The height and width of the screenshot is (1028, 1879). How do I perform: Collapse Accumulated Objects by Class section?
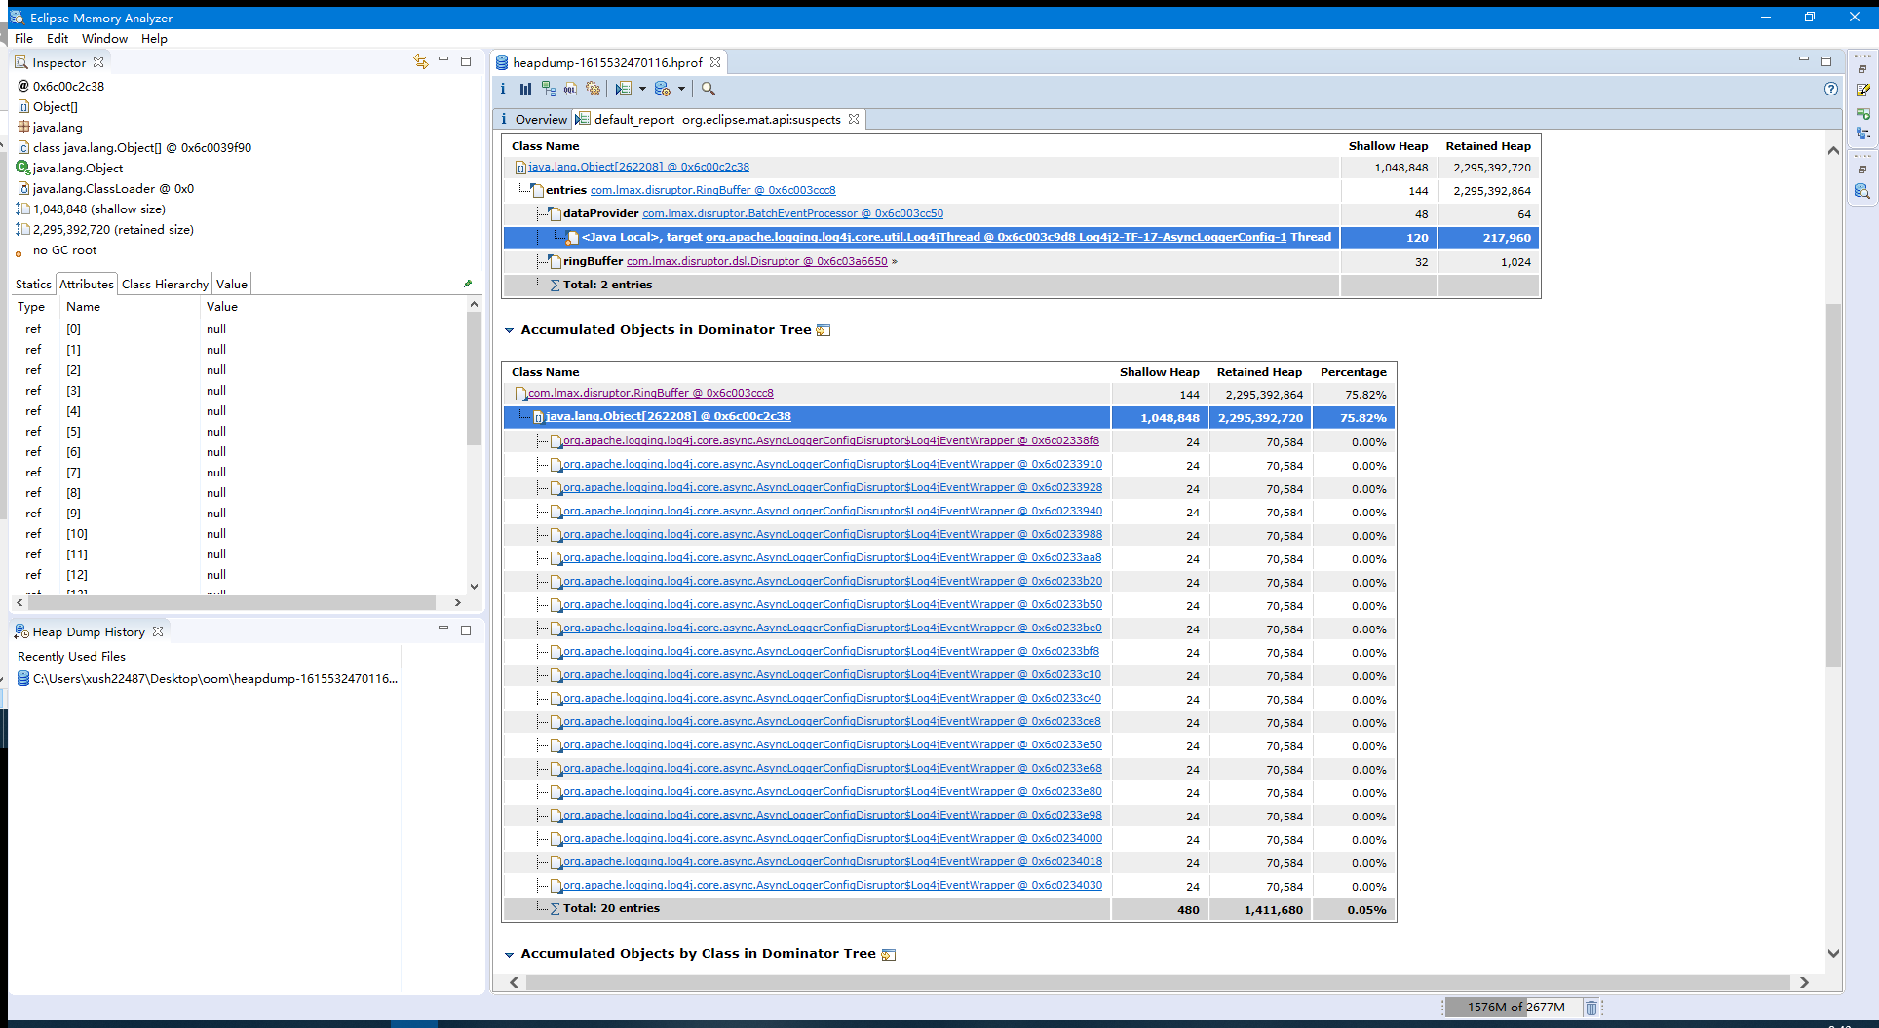(509, 954)
